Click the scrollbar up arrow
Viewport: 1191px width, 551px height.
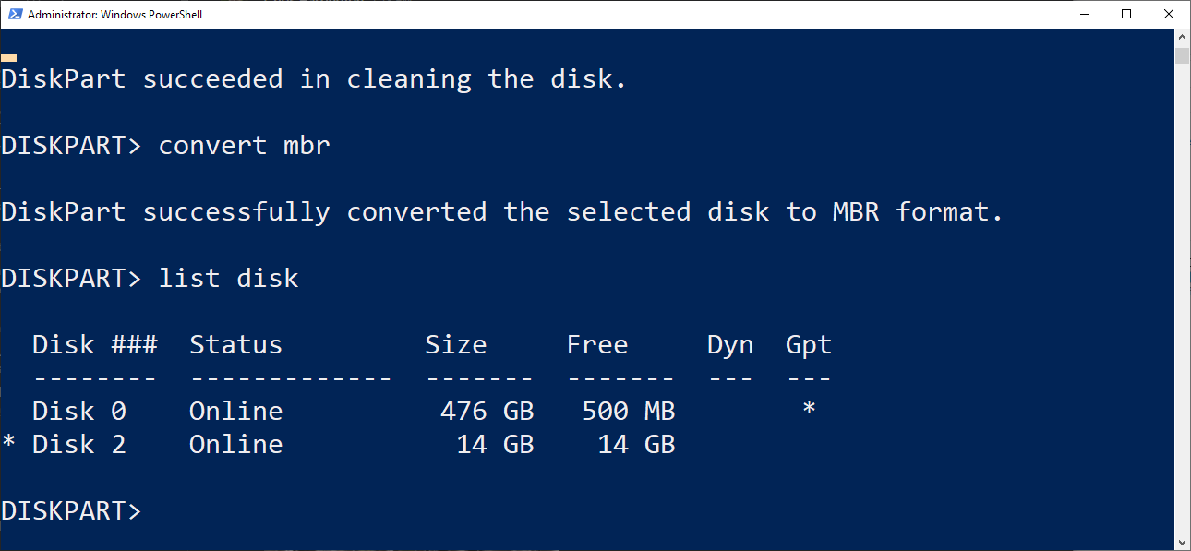tap(1183, 37)
